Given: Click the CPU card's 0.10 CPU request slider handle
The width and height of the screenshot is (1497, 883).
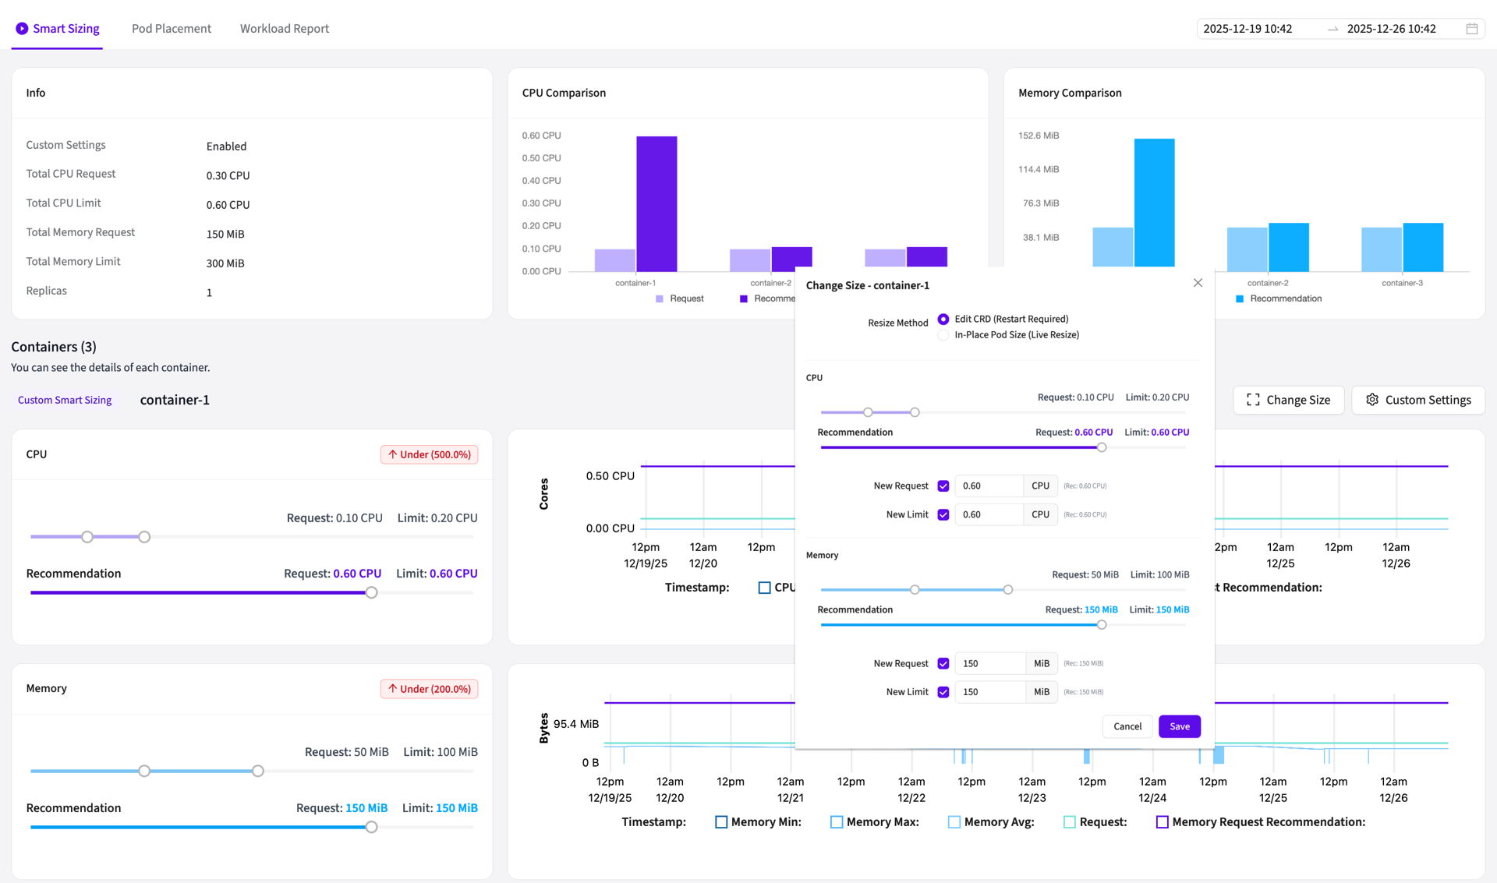Looking at the screenshot, I should [x=87, y=537].
